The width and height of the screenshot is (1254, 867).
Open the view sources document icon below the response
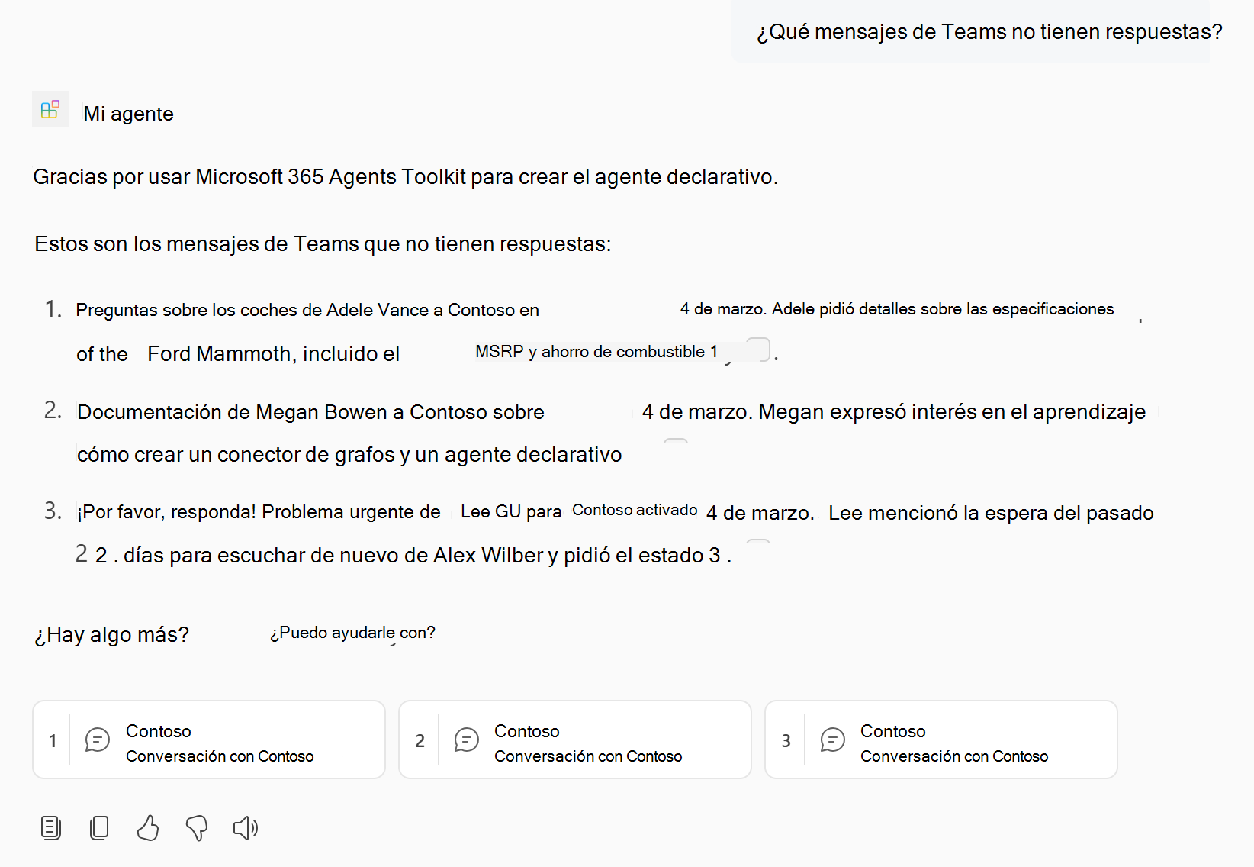point(50,827)
